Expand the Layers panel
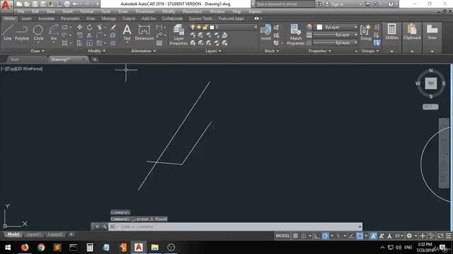The height and width of the screenshot is (254, 453). [213, 51]
